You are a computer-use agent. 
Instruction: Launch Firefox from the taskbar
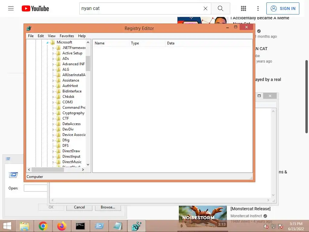[62, 226]
